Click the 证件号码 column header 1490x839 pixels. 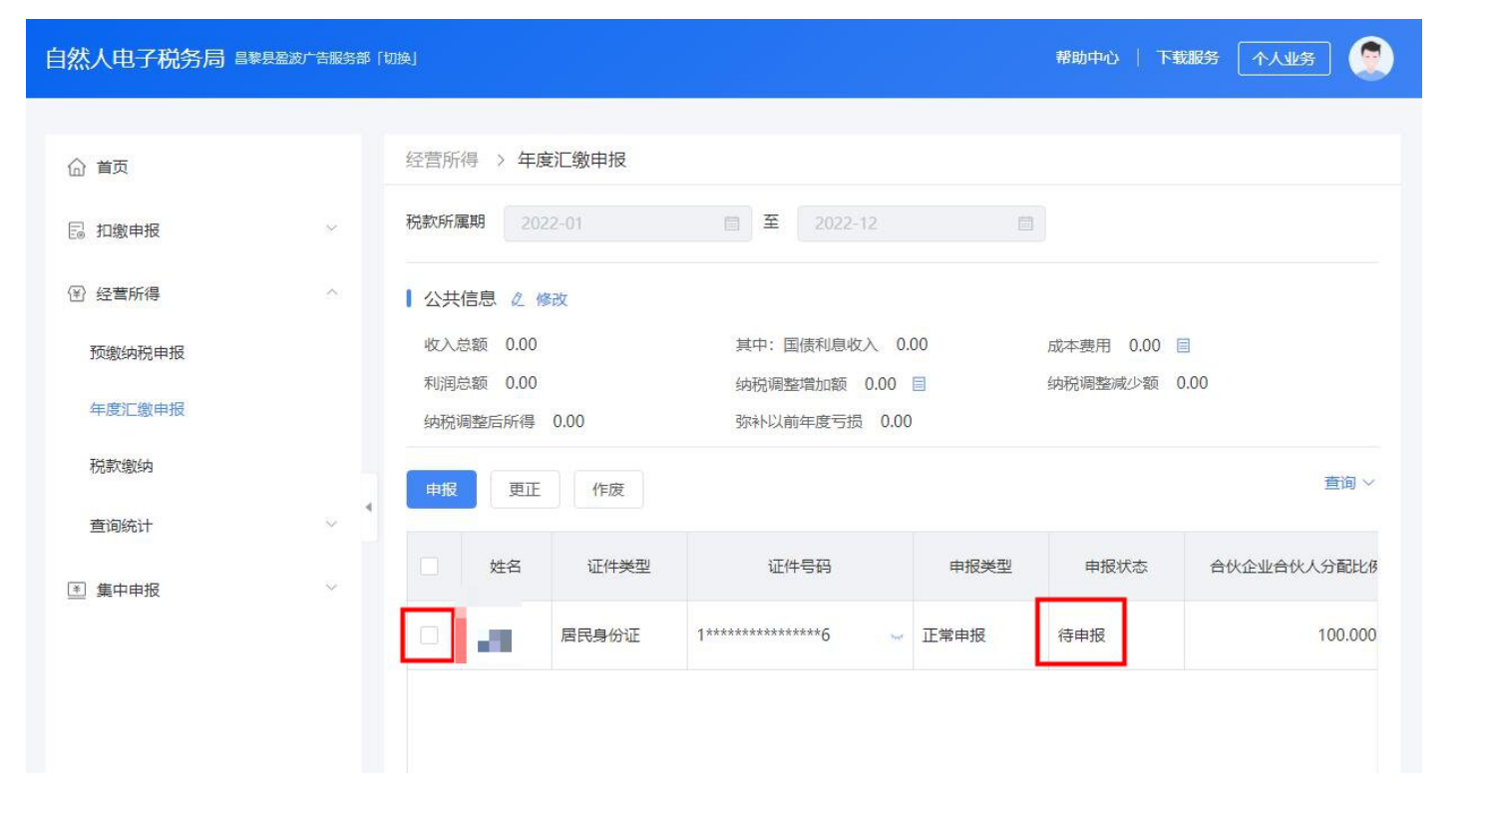800,566
